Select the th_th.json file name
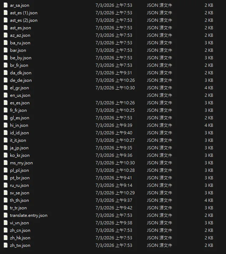 tap(19, 200)
